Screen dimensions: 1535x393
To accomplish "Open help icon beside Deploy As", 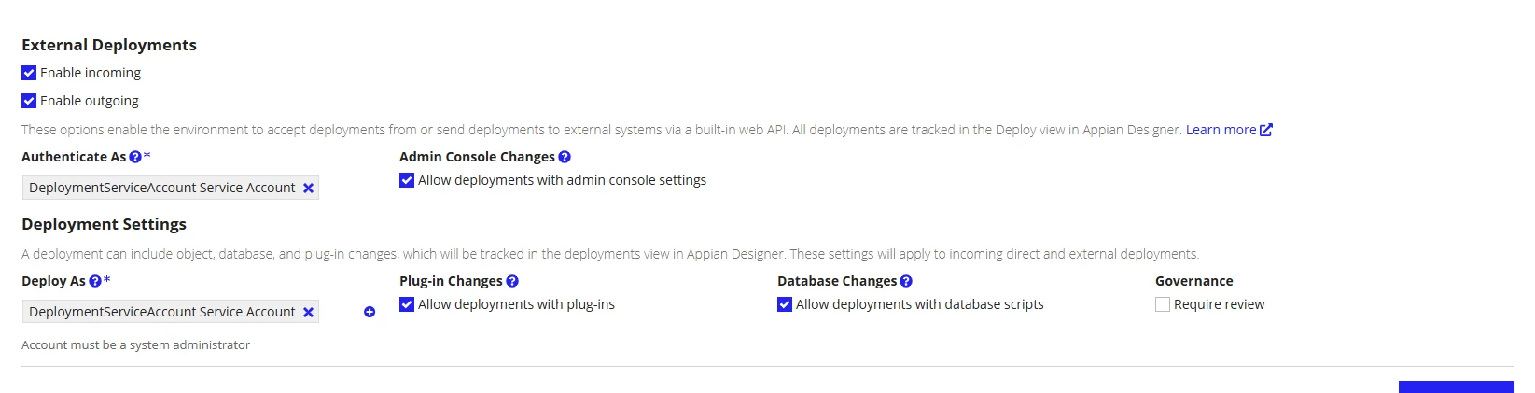I will [94, 281].
